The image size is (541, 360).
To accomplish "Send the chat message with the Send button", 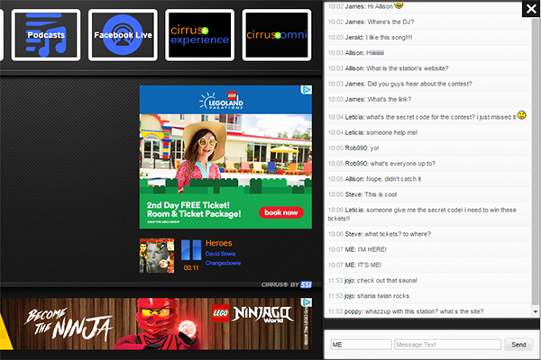I will tap(518, 345).
